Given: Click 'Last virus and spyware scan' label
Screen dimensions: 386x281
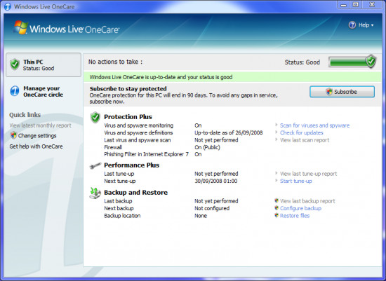Looking at the screenshot, I should [138, 140].
